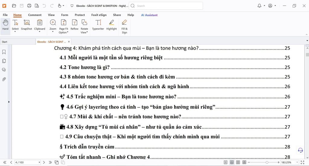Expand the Select tool dropdown arrow
Viewport: 309px width, 166px height.
[15, 32]
